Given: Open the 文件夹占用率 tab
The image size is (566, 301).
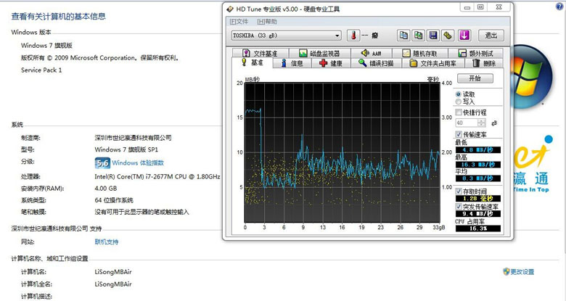Looking at the screenshot, I should coord(432,63).
